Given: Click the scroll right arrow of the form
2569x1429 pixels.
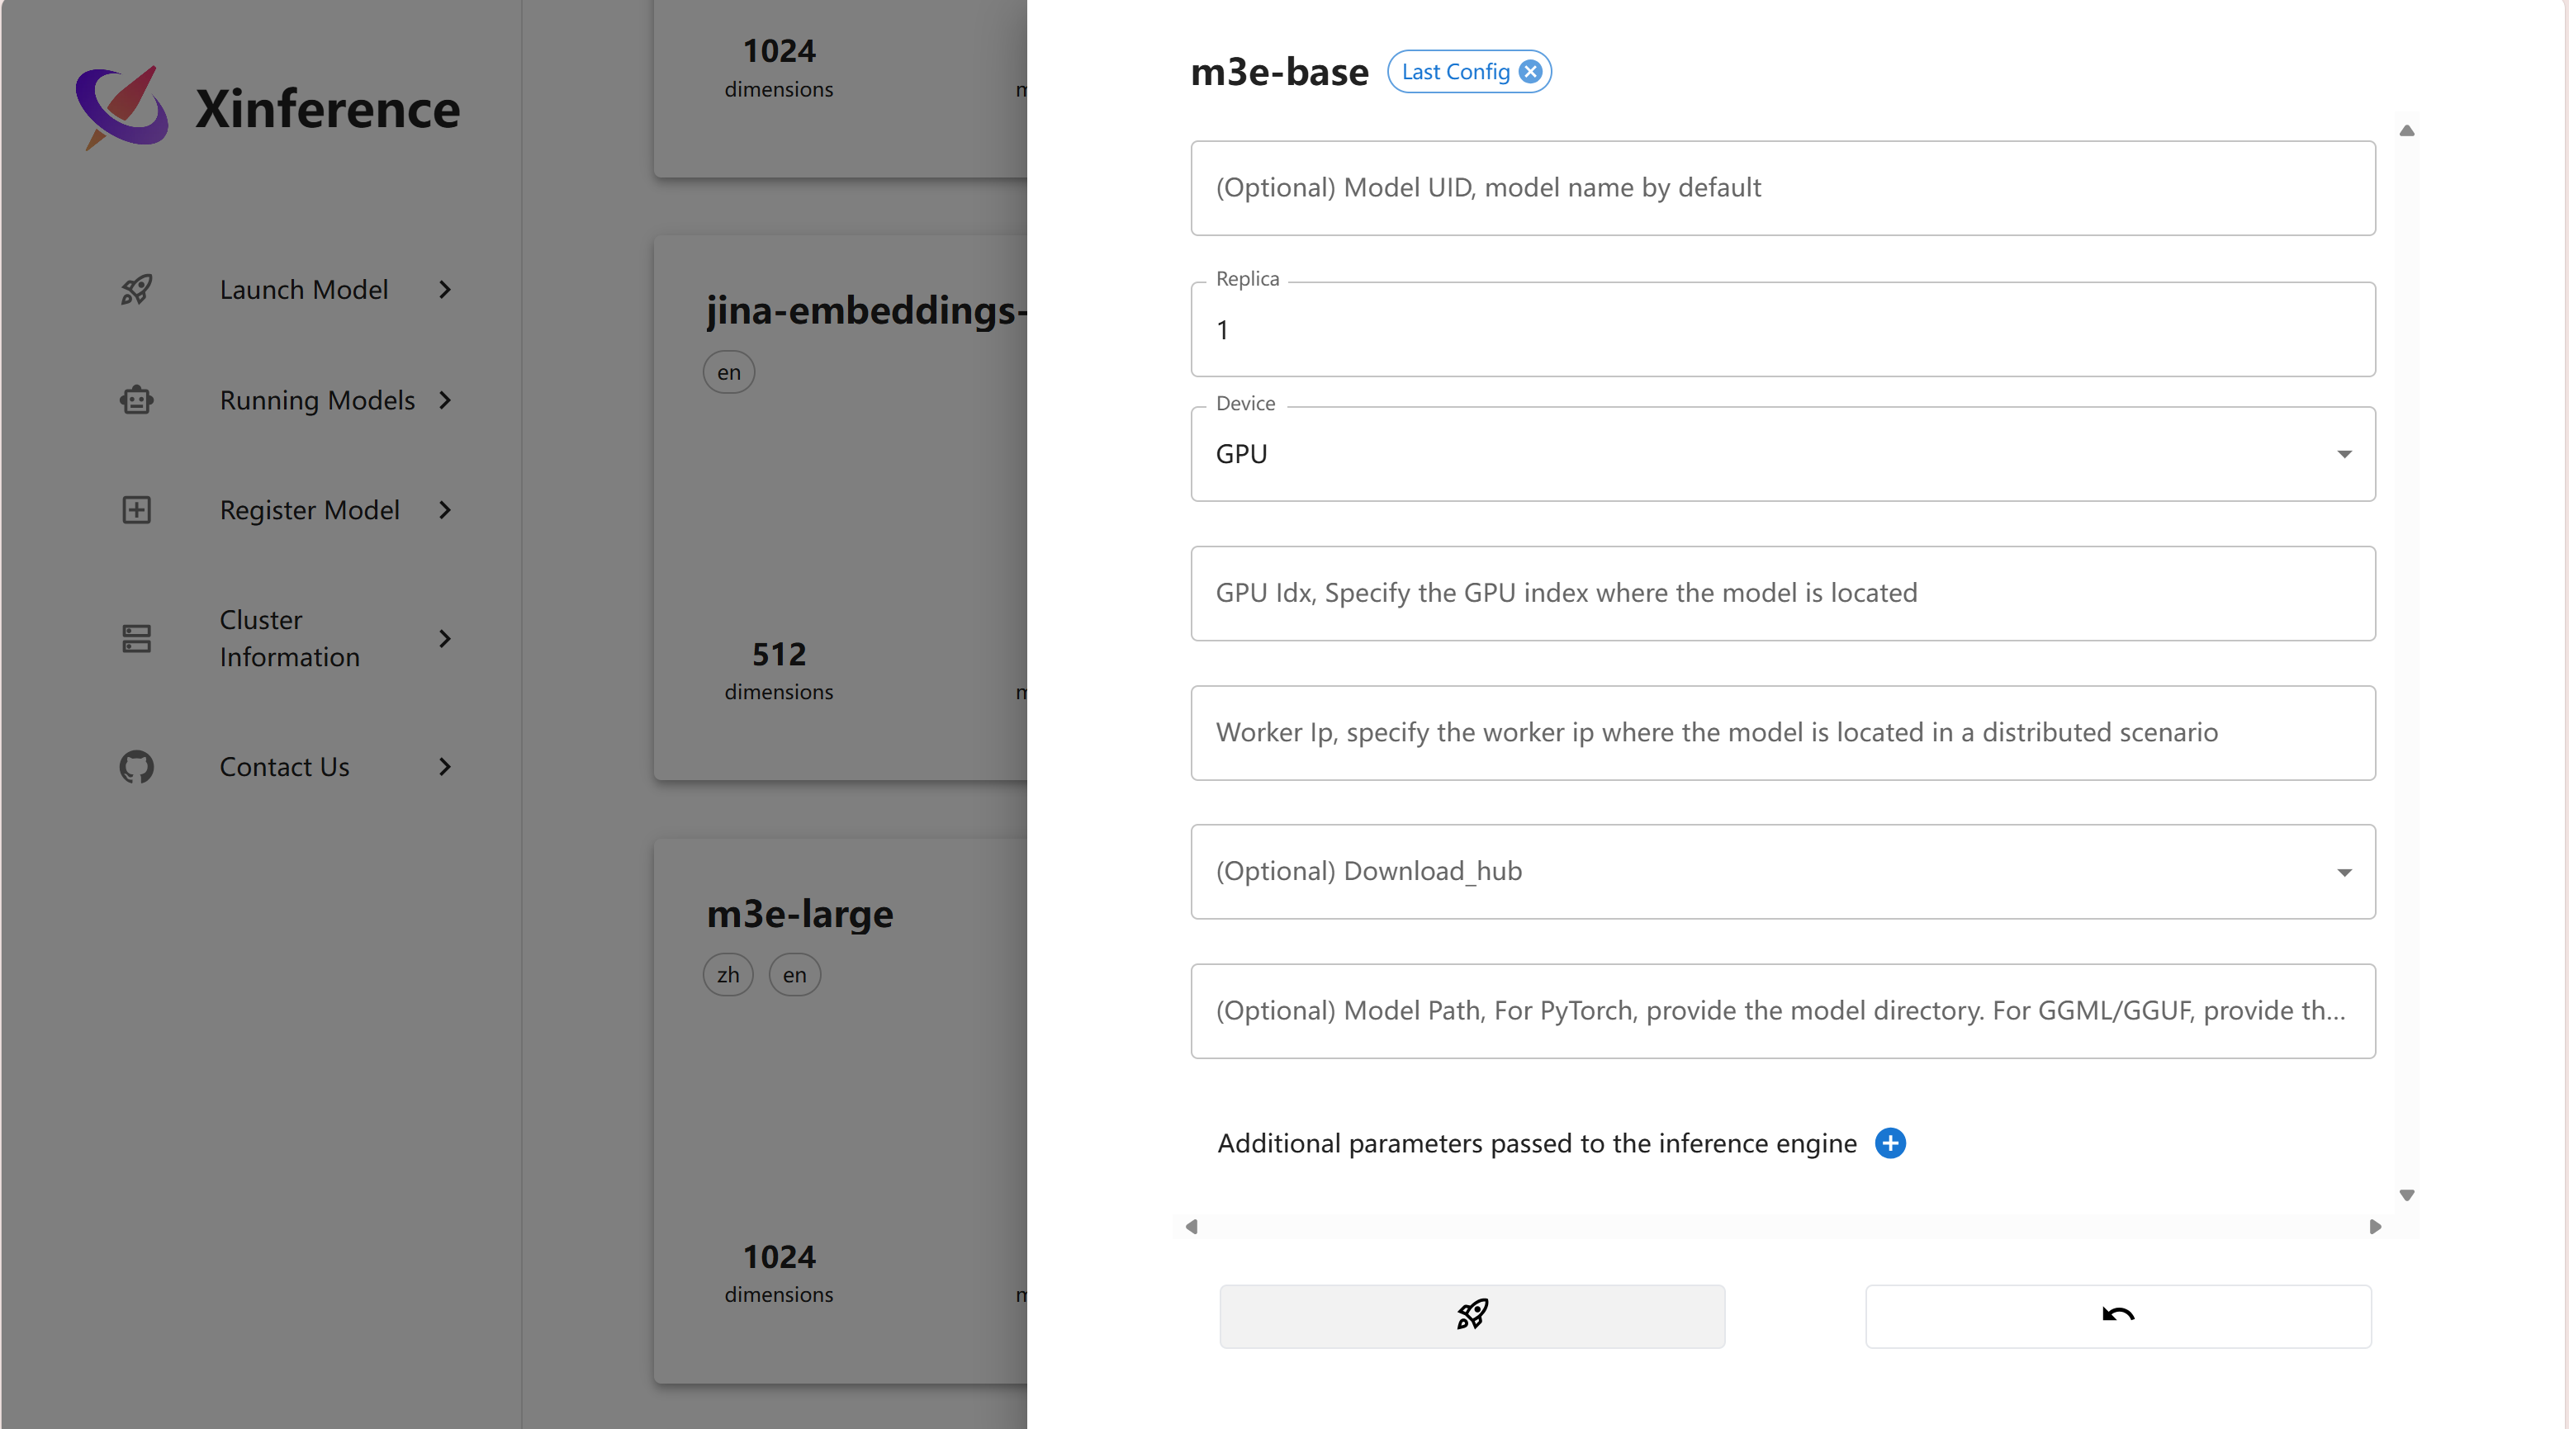Looking at the screenshot, I should 2376,1227.
